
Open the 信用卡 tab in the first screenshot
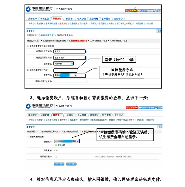(x=69, y=18)
